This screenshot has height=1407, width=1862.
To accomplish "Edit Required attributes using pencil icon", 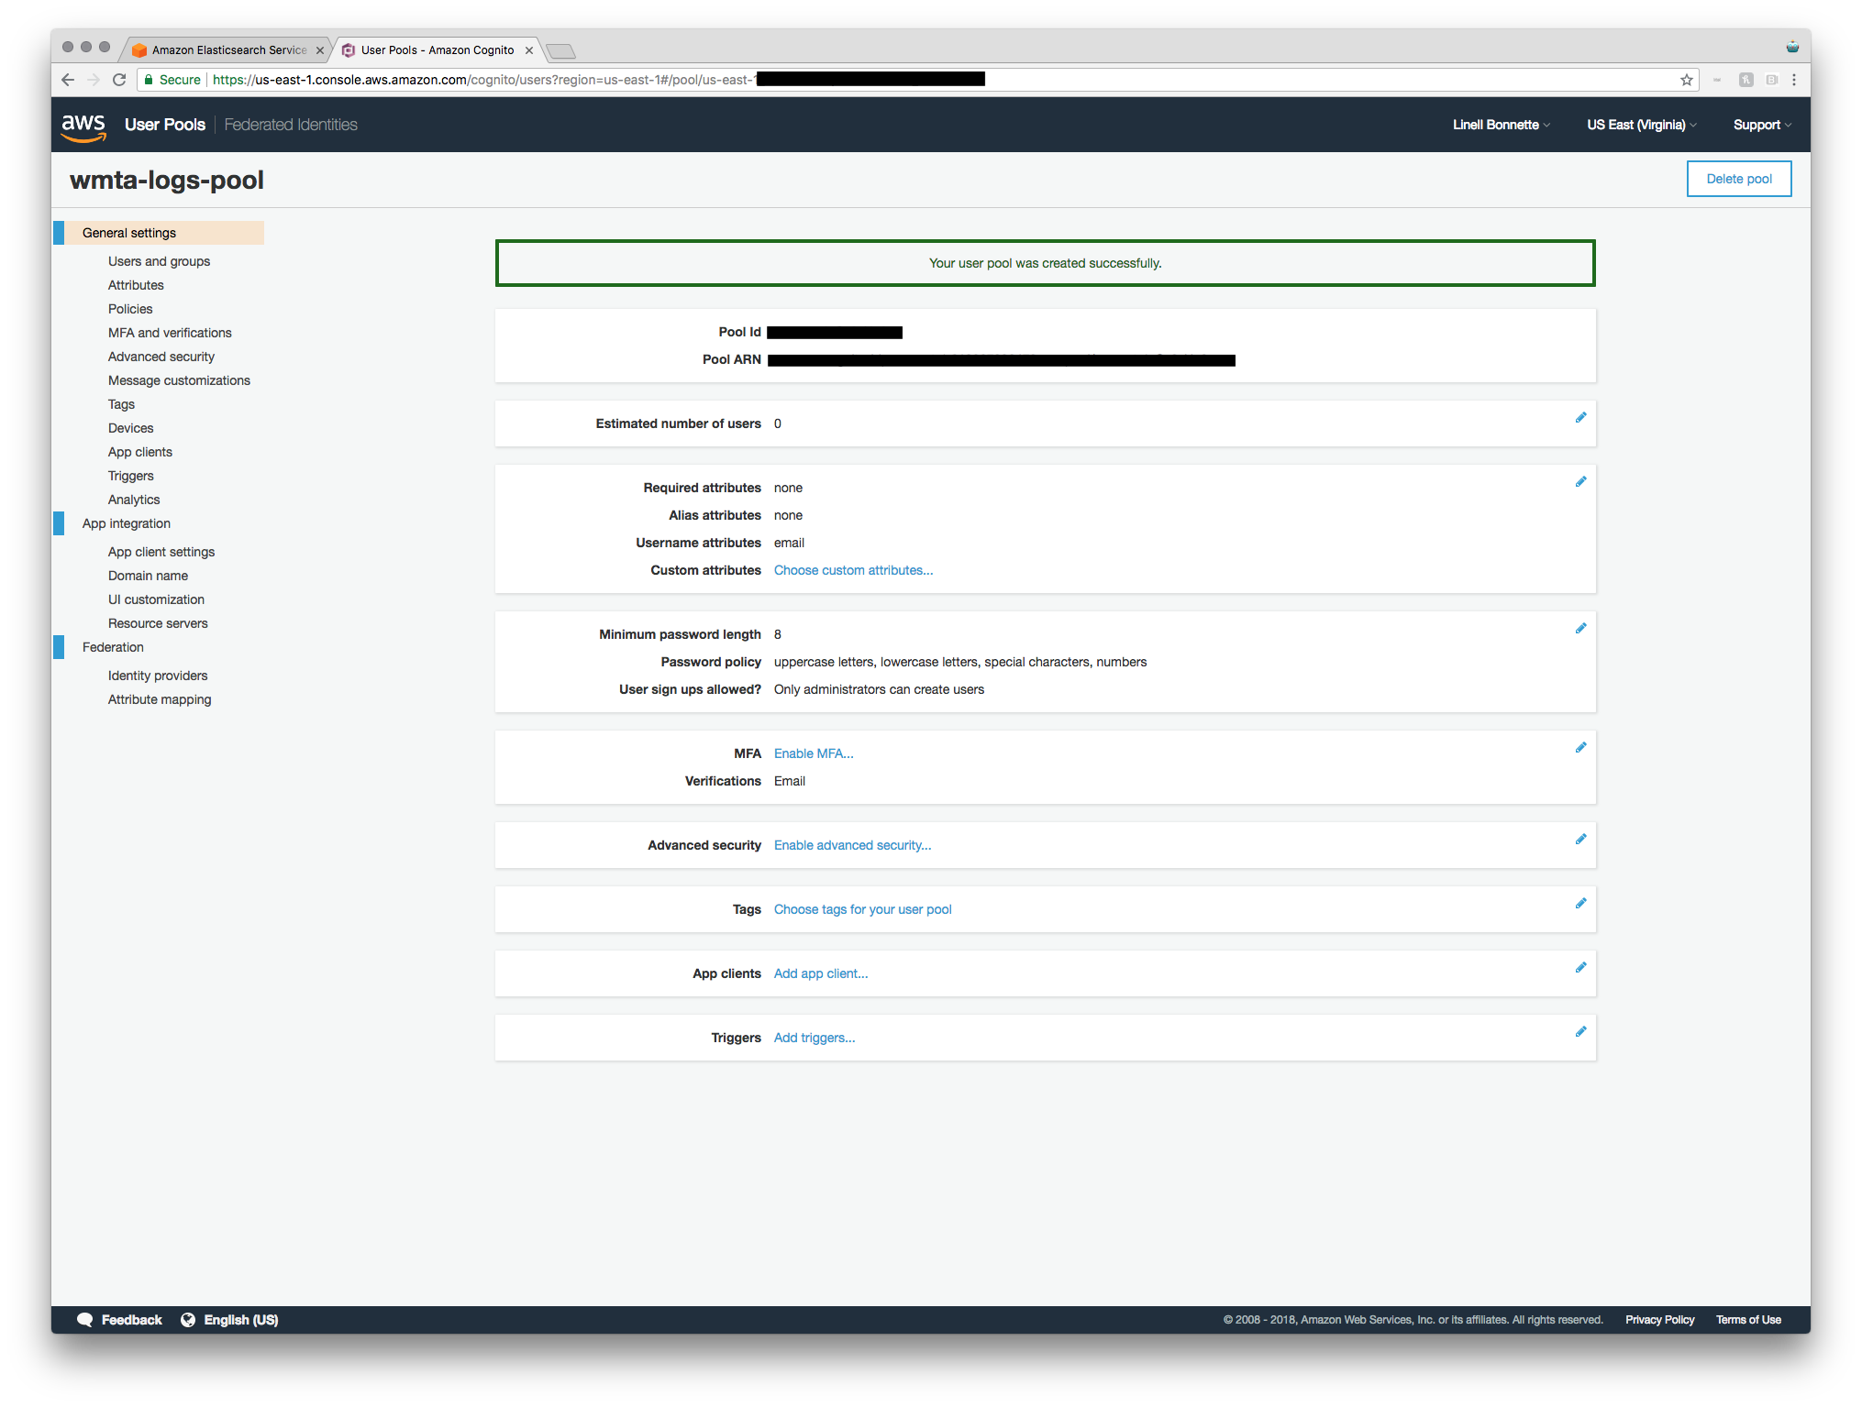I will 1580,482.
